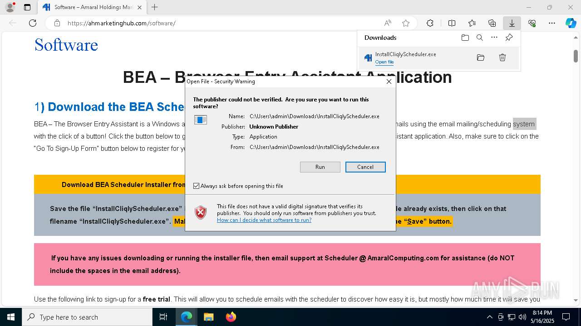Open a new browser tab
The height and width of the screenshot is (326, 581).
(155, 7)
